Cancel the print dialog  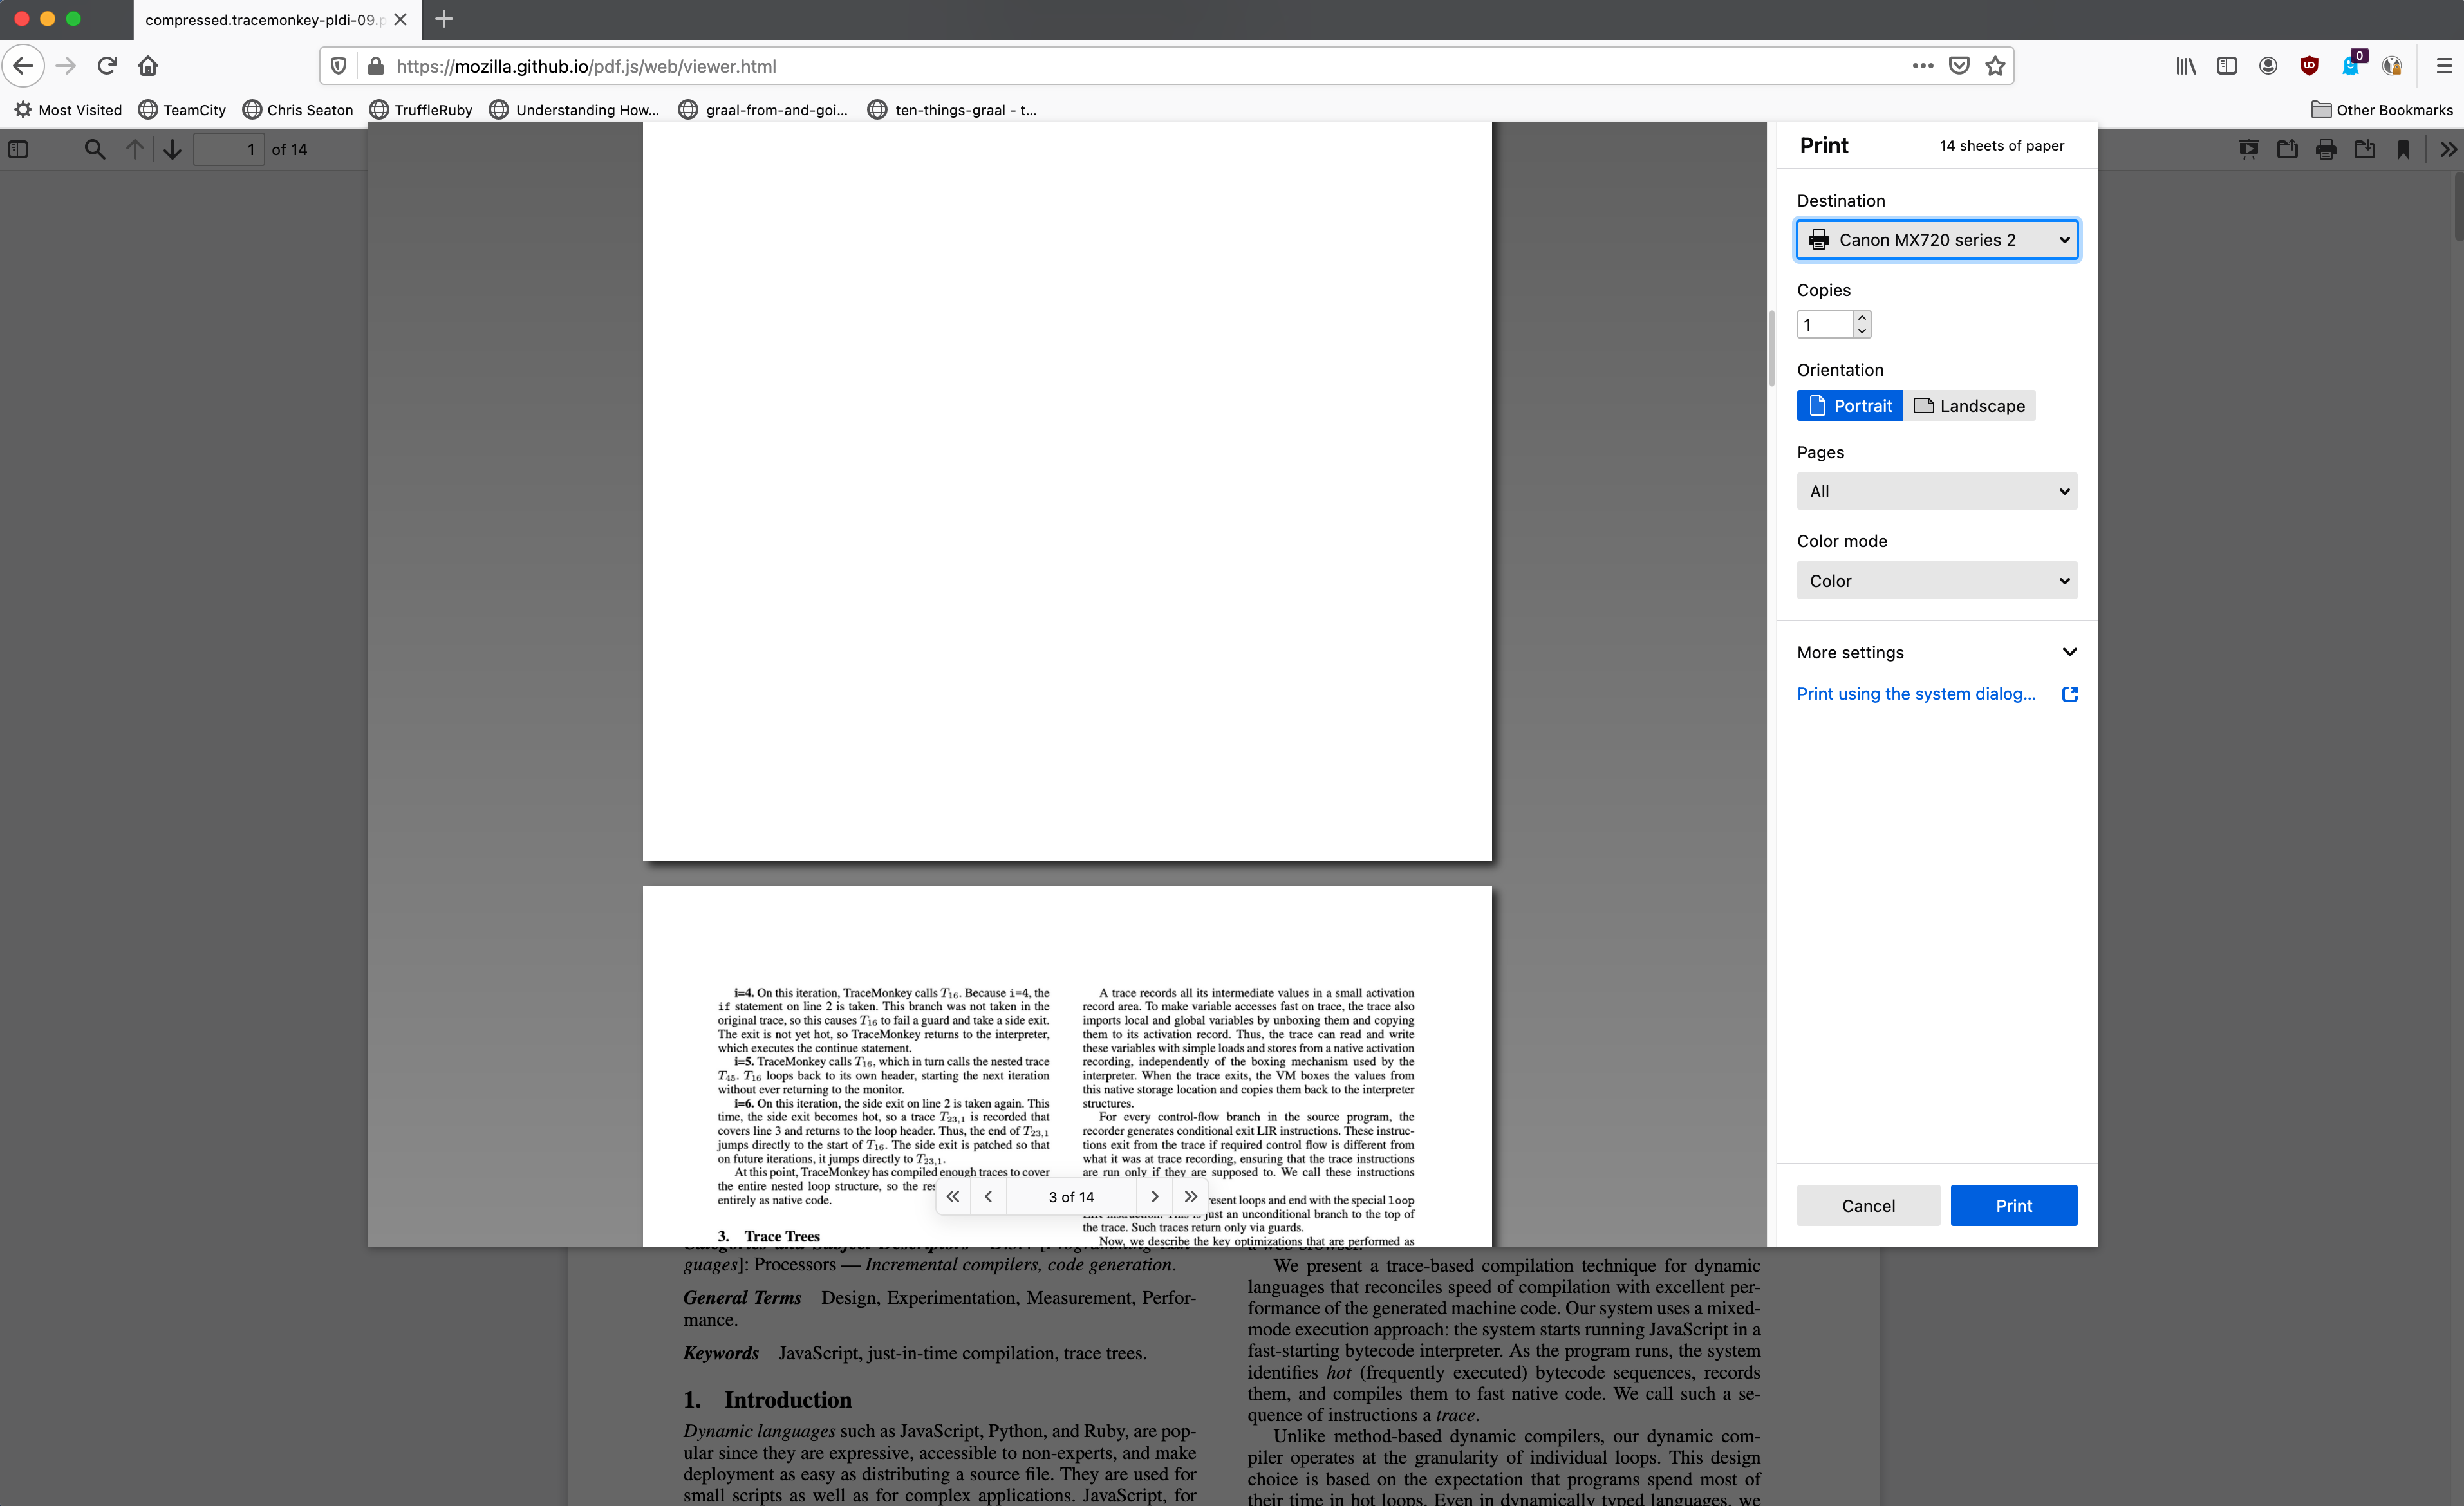(1868, 1205)
